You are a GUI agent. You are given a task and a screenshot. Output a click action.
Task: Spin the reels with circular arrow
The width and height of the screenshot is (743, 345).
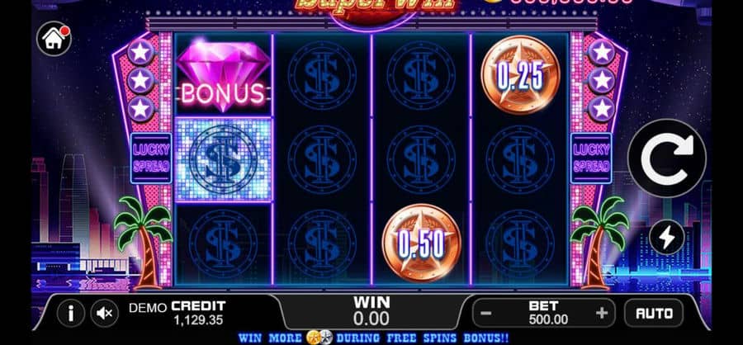667,158
